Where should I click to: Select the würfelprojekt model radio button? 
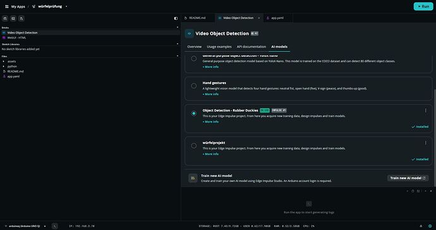(x=194, y=146)
